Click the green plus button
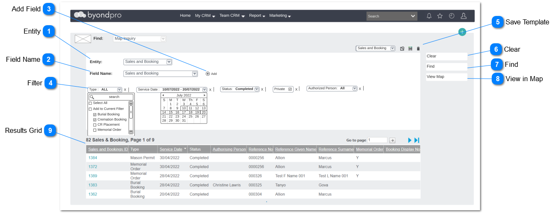 (x=462, y=32)
